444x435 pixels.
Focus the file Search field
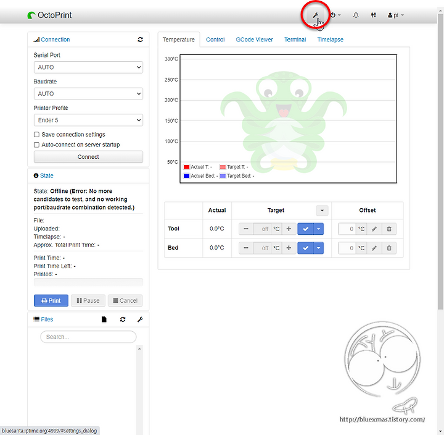pos(88,337)
